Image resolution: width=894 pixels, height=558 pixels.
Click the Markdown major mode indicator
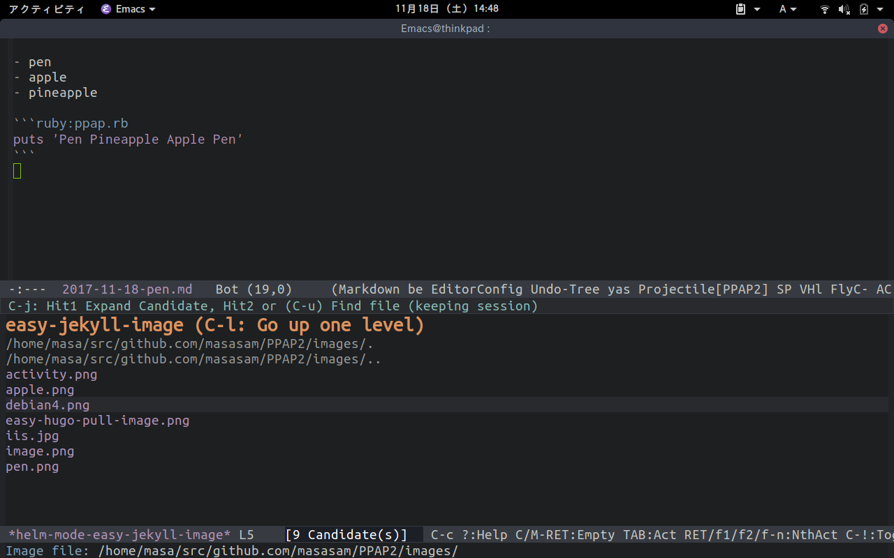click(x=373, y=289)
